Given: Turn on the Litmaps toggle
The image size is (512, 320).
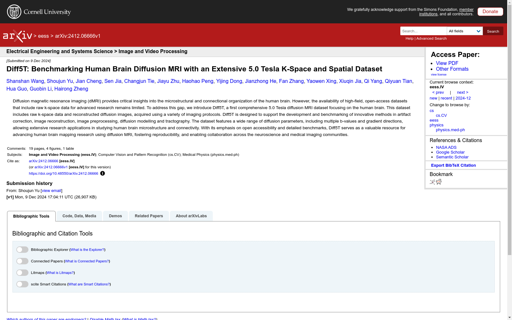Looking at the screenshot, I should pyautogui.click(x=22, y=273).
